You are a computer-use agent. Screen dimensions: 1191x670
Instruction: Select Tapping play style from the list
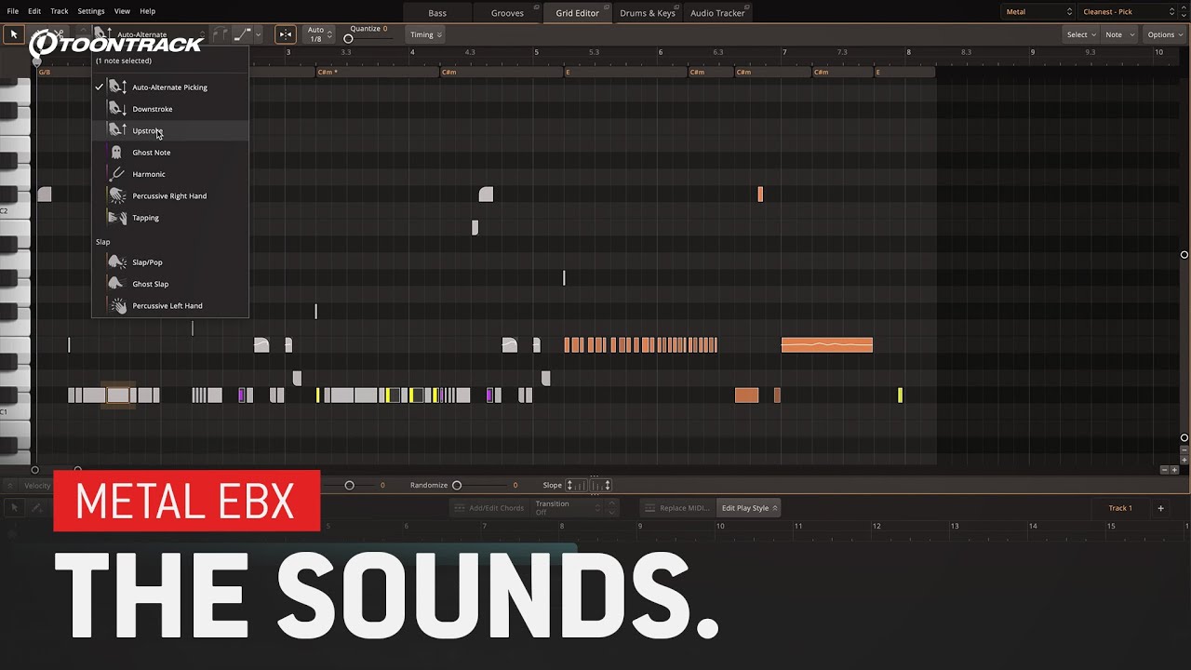(170, 218)
